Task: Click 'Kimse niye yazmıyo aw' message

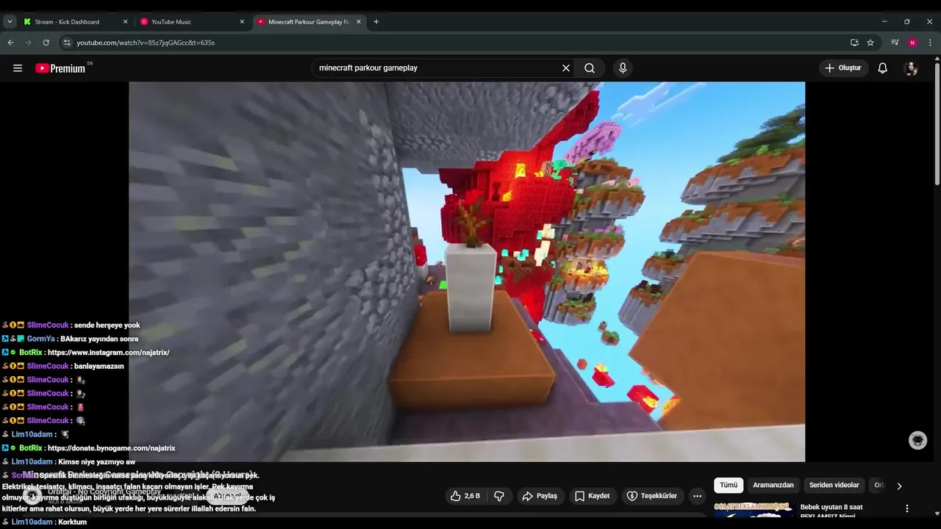Action: coord(97,462)
